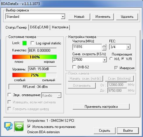
Task: Switch to the DiSEqC/LNB tab
Action: click(39, 27)
